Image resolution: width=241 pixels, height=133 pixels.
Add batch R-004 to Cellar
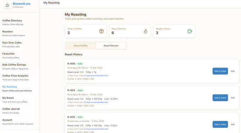(x=220, y=98)
